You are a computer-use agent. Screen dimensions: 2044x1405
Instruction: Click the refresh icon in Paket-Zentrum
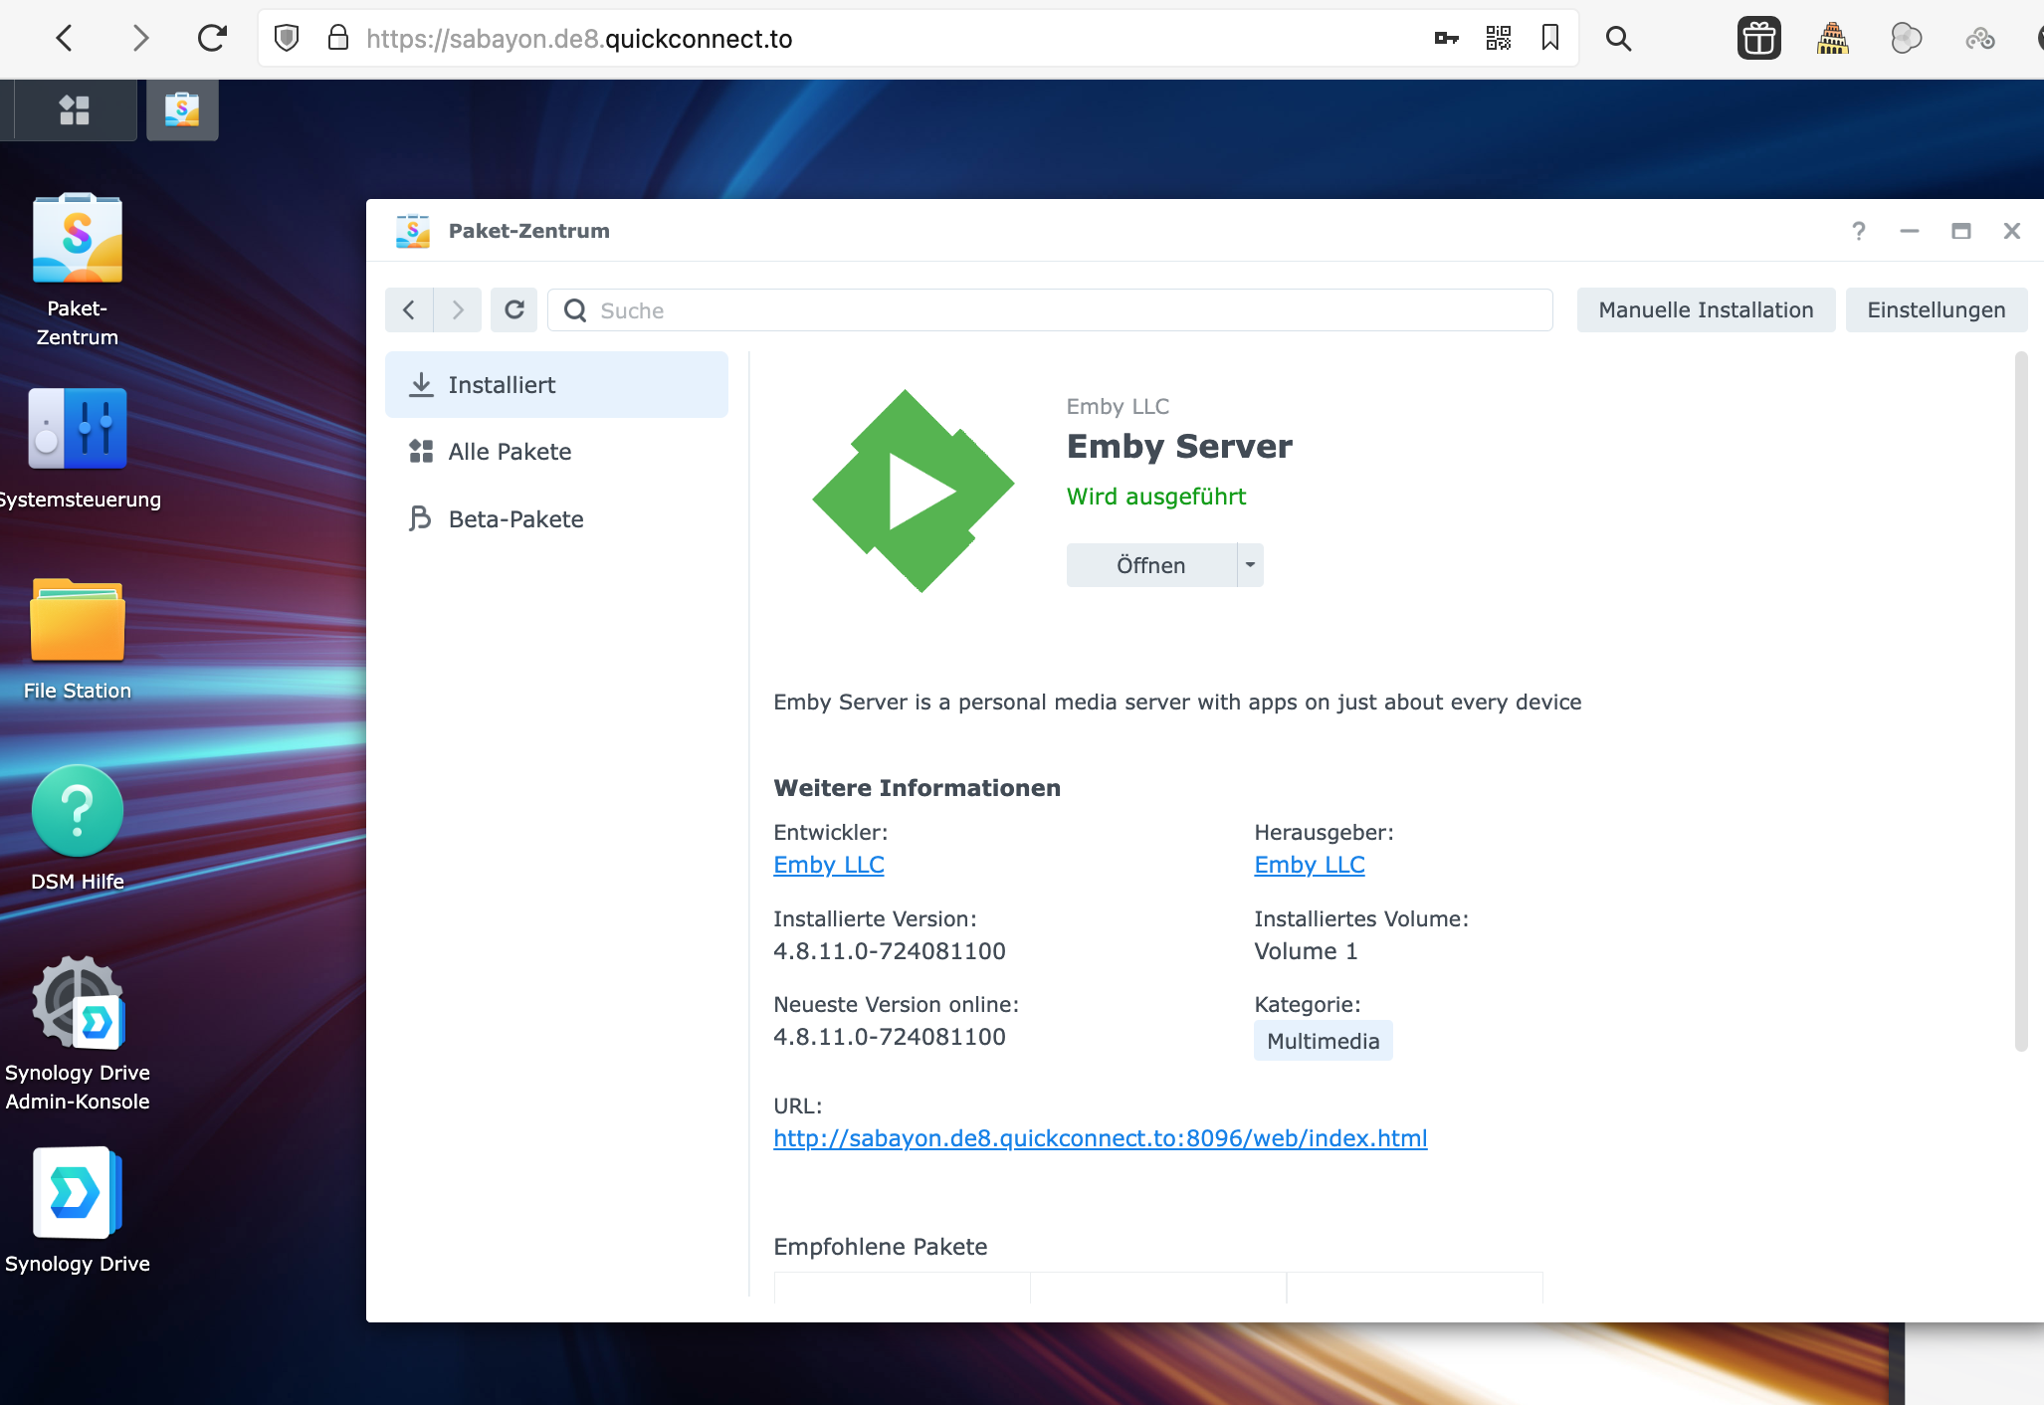pyautogui.click(x=513, y=309)
